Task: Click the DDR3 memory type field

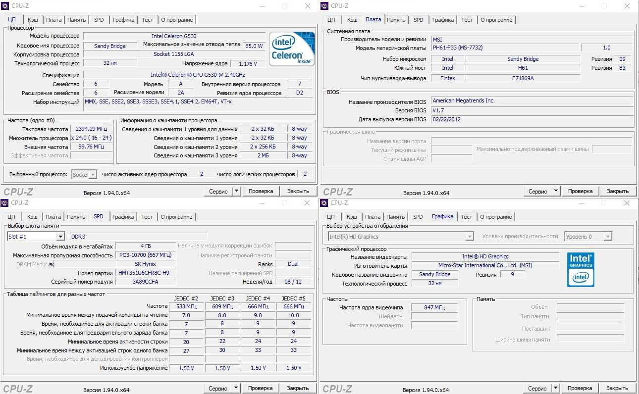Action: (x=138, y=237)
